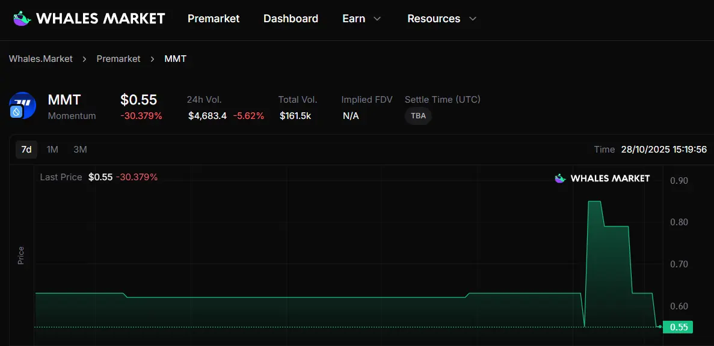Image resolution: width=714 pixels, height=346 pixels.
Task: Click the chart timestamp 28/10/2025 15:19:56
Action: [x=663, y=149]
